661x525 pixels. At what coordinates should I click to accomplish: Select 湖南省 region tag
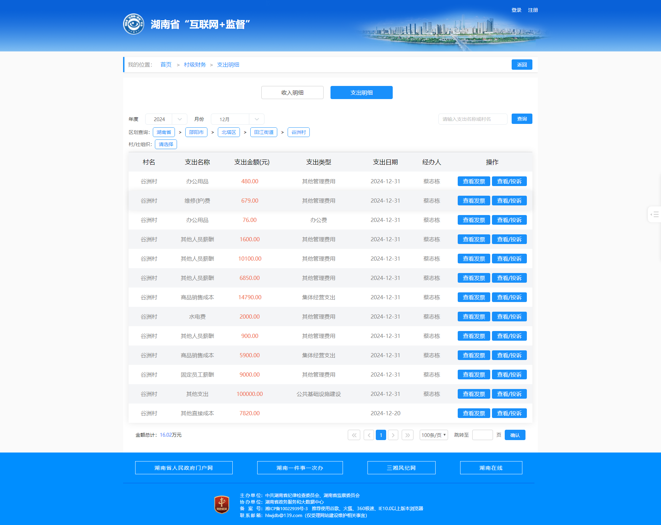[x=164, y=132]
